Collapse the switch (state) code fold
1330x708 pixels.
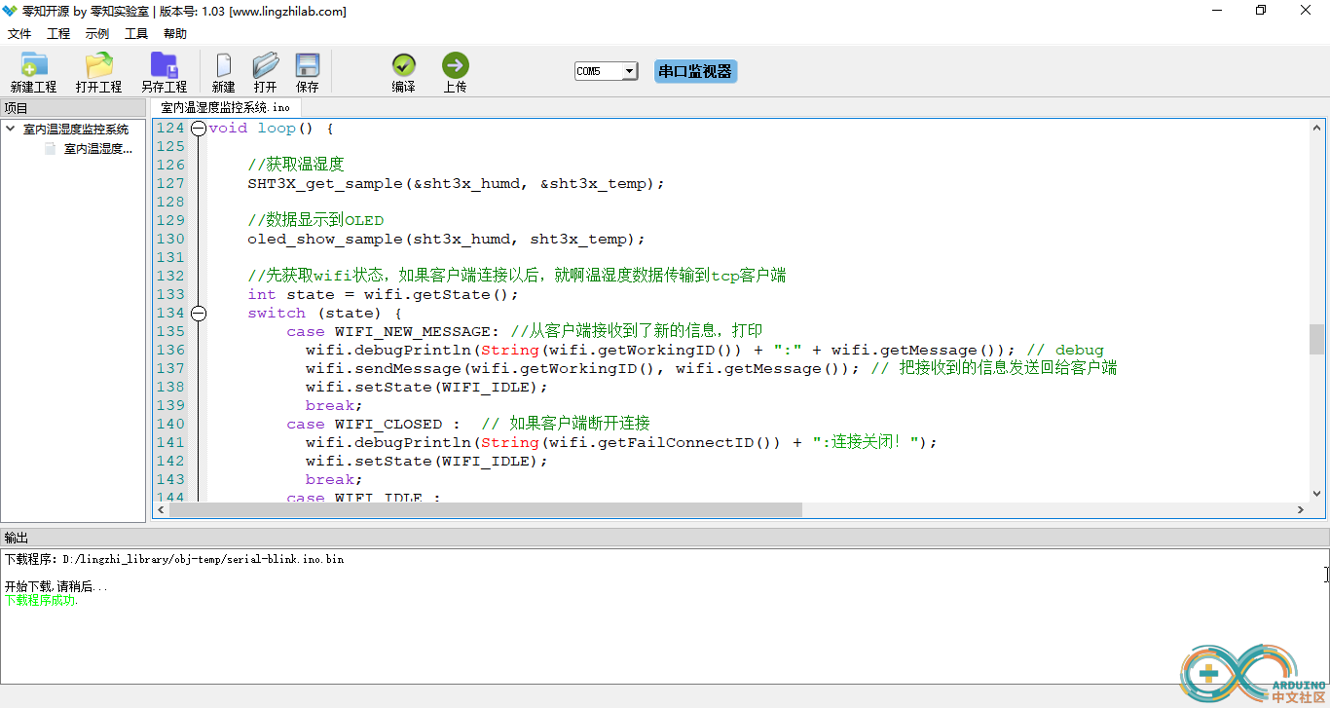point(199,314)
